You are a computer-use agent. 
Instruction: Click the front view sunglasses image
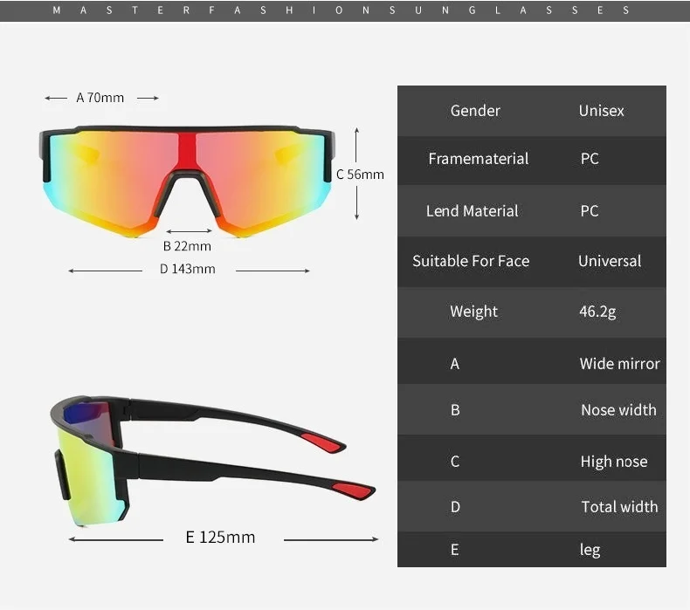click(187, 182)
